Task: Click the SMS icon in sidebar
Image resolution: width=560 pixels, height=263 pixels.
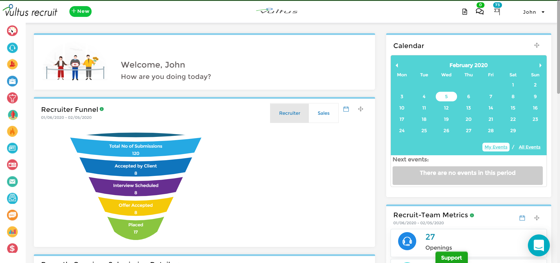Action: tap(12, 215)
